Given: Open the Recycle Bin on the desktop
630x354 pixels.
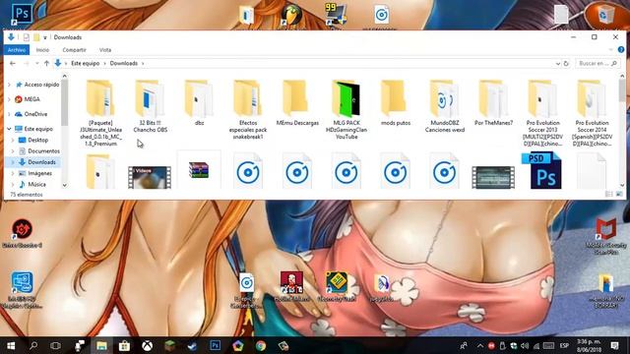Looking at the screenshot, I should coord(604,16).
